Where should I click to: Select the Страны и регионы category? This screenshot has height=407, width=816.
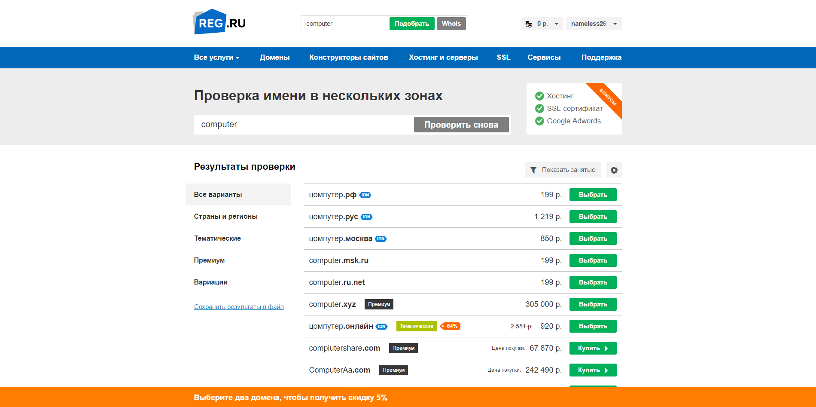click(225, 216)
